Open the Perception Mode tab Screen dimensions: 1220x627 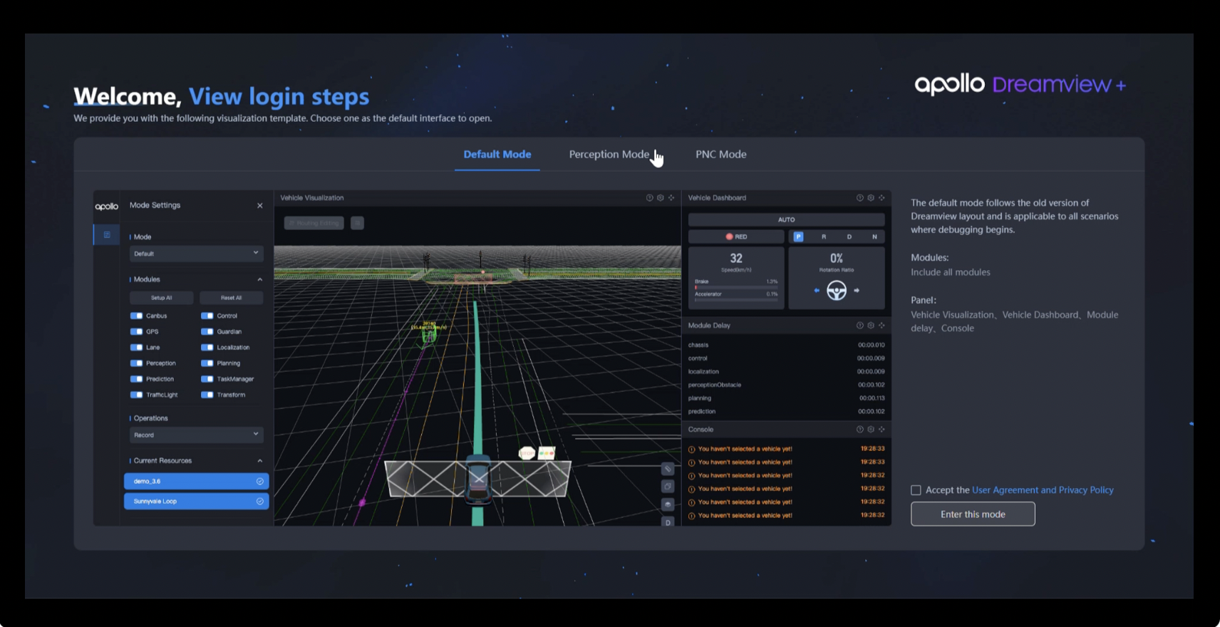click(x=609, y=154)
